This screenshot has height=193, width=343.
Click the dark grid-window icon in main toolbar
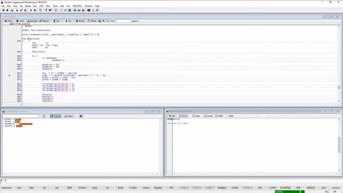pos(70,10)
